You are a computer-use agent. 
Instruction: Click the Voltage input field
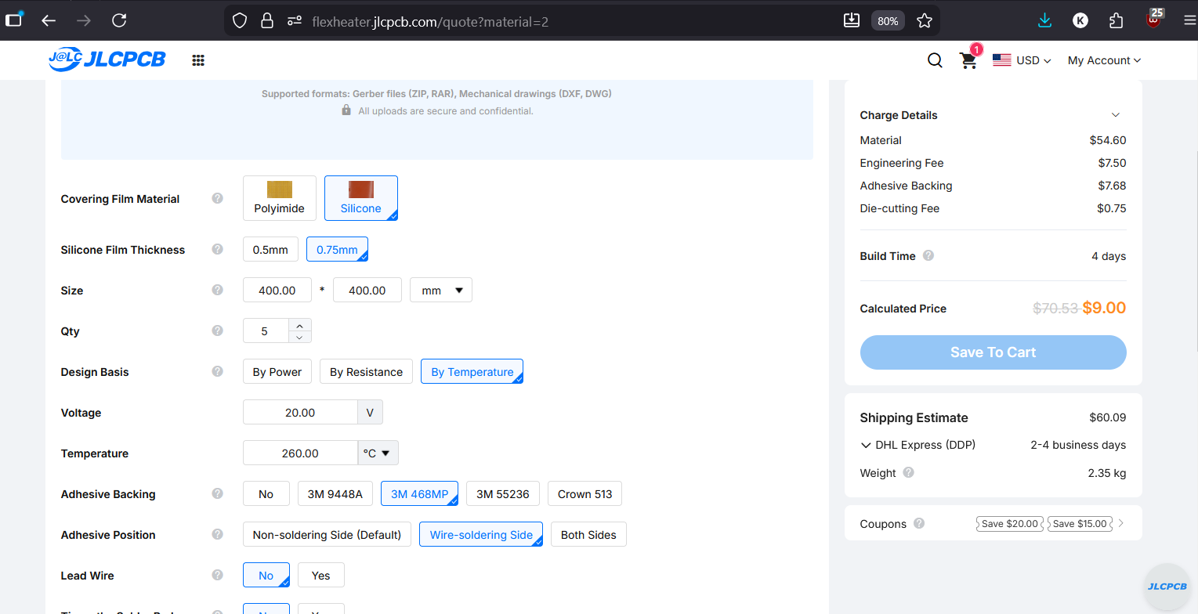point(300,413)
